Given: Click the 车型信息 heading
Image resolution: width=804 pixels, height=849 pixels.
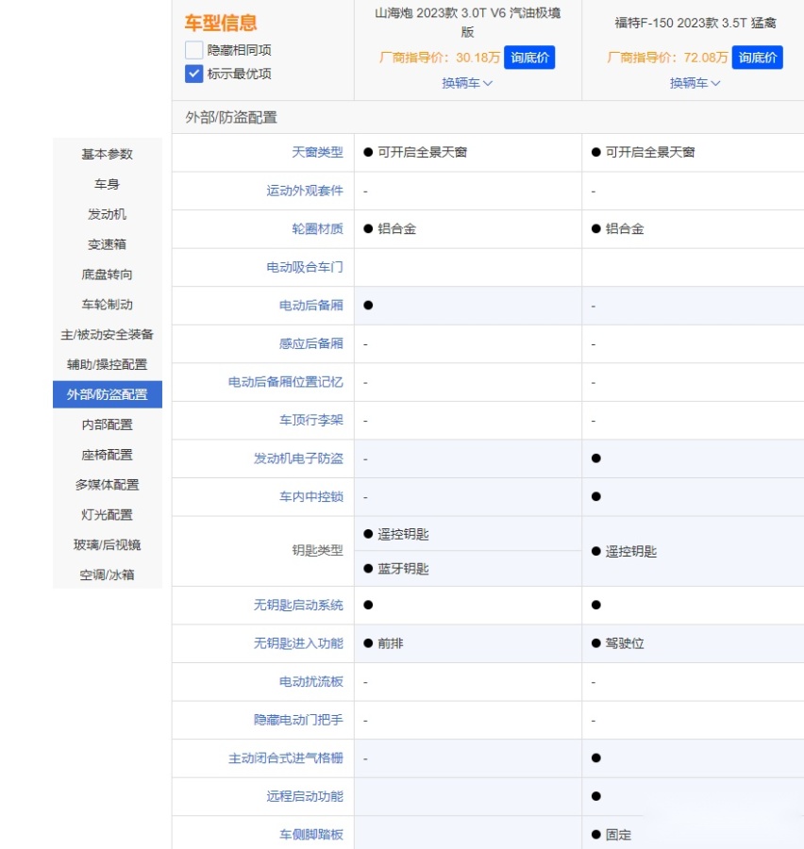Looking at the screenshot, I should point(221,23).
